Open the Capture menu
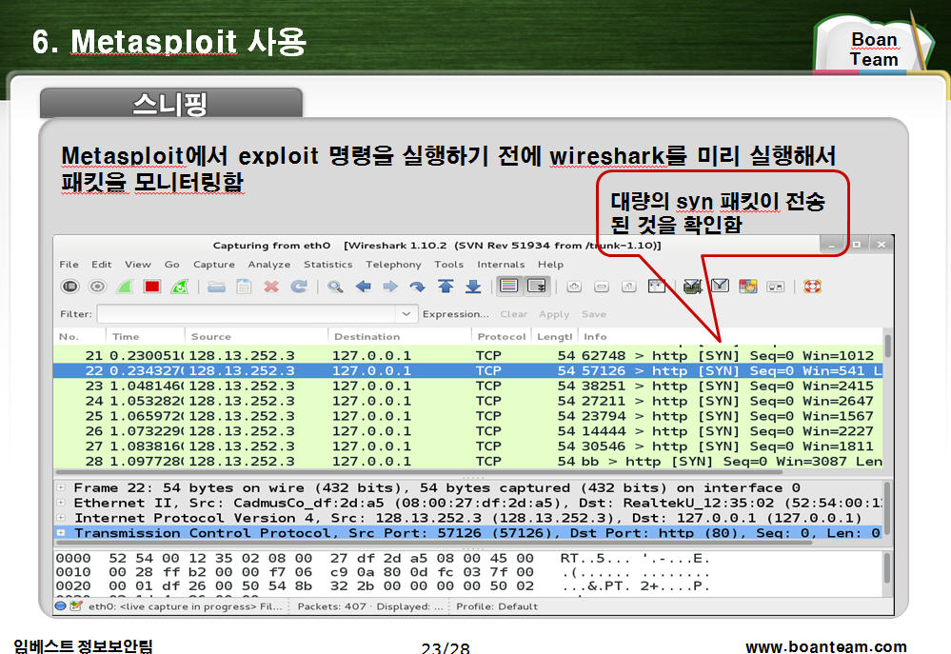This screenshot has width=951, height=654. tap(214, 265)
